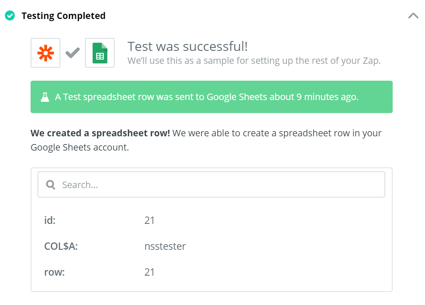Screen dimensions: 425x305
Task: Click the magnifier icon in search box
Action: [x=51, y=185]
